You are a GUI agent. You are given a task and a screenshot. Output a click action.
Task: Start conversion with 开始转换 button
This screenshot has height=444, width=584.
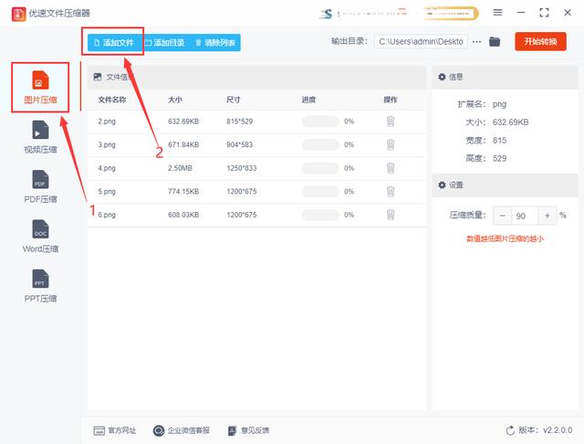pos(540,41)
